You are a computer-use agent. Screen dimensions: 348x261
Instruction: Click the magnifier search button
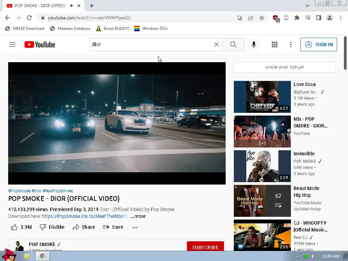(x=233, y=45)
